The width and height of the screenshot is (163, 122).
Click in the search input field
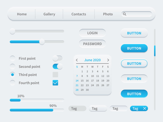click(138, 14)
